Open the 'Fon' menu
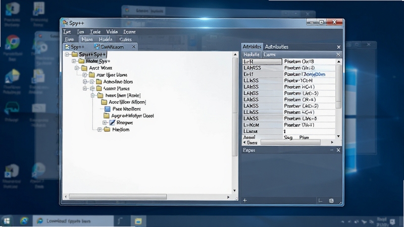Image resolution: width=404 pixels, height=227 pixels. pos(80,32)
